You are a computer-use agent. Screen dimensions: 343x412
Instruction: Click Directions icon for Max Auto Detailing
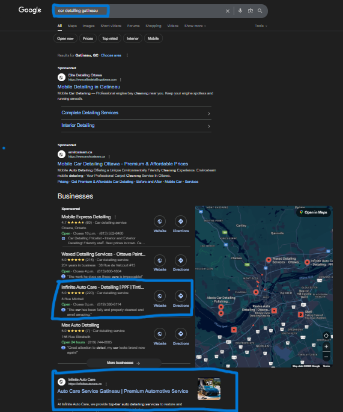[181, 334]
